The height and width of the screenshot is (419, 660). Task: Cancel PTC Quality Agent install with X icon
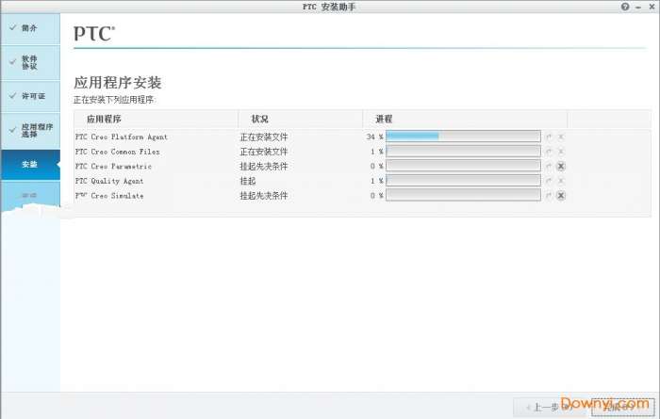coord(561,181)
